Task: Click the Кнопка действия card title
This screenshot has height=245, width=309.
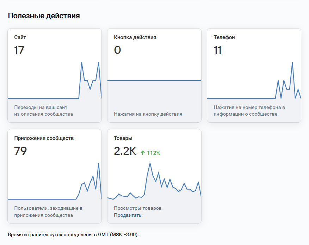Action: pyautogui.click(x=135, y=37)
